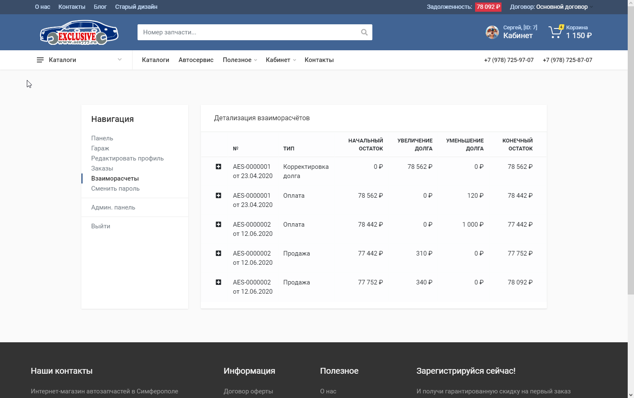The width and height of the screenshot is (634, 398).
Task: Click the user avatar picture
Action: (x=492, y=32)
